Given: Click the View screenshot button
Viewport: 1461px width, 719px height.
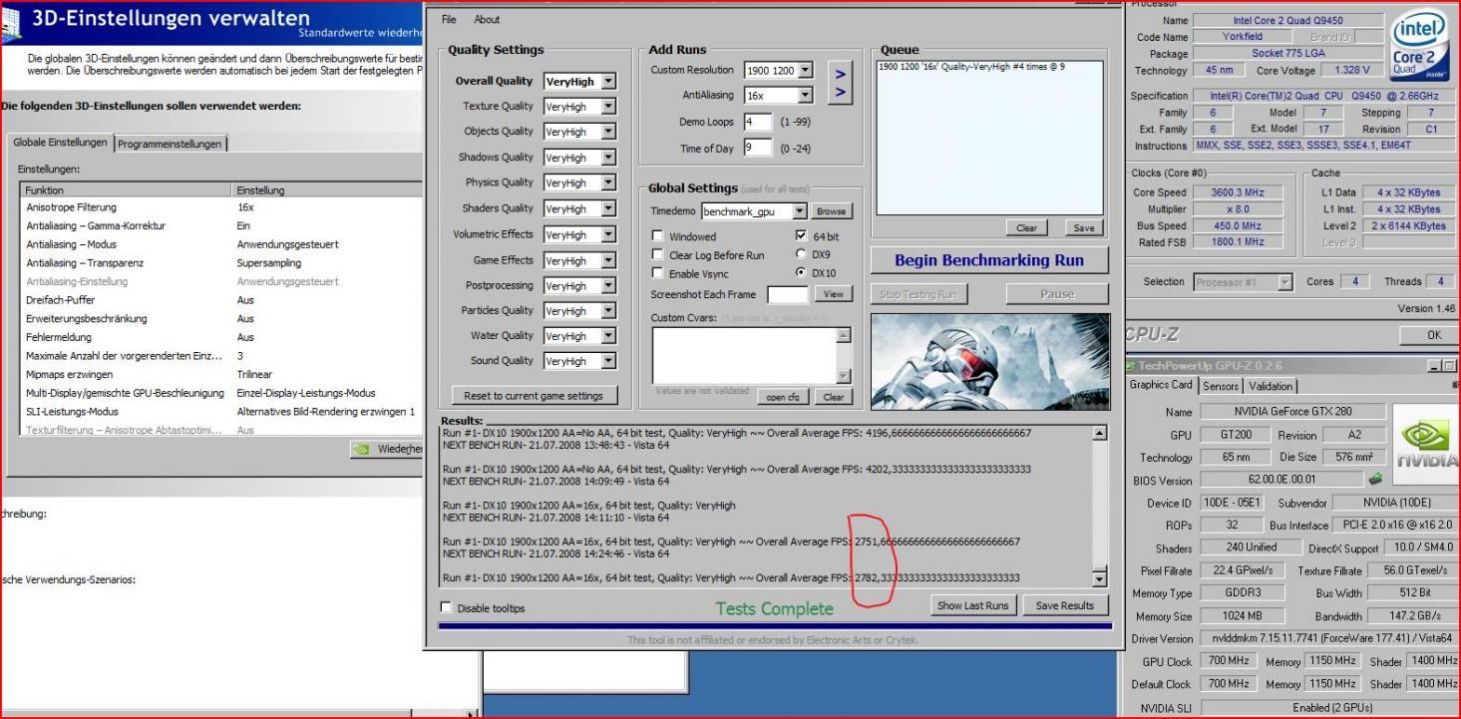Looking at the screenshot, I should tap(833, 294).
